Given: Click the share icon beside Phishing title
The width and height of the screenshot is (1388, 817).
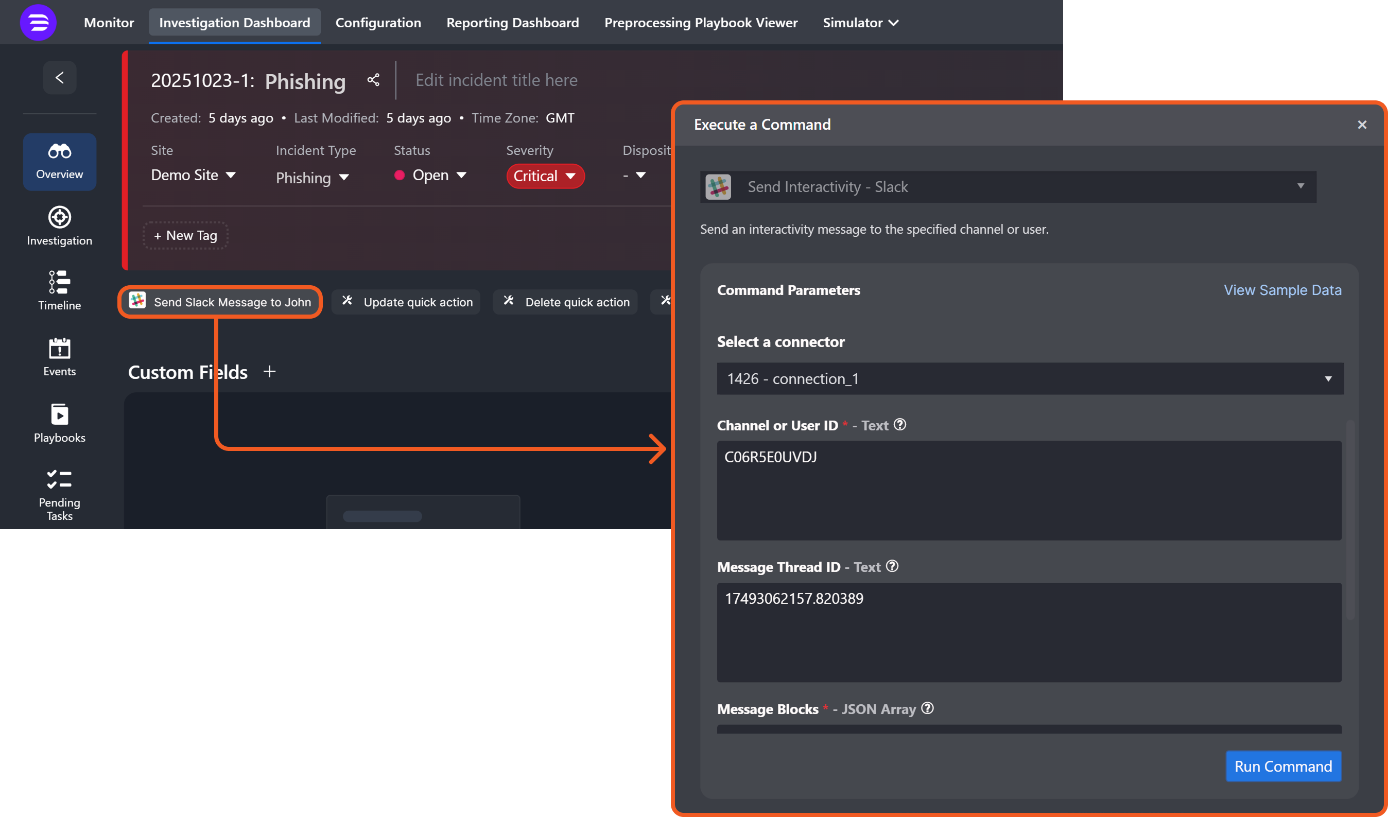Looking at the screenshot, I should tap(373, 80).
